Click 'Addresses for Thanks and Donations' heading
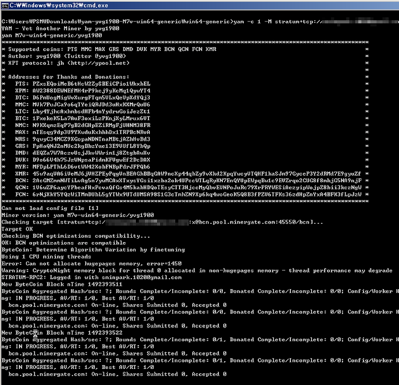Image resolution: width=399 pixels, height=385 pixels. coord(69,77)
